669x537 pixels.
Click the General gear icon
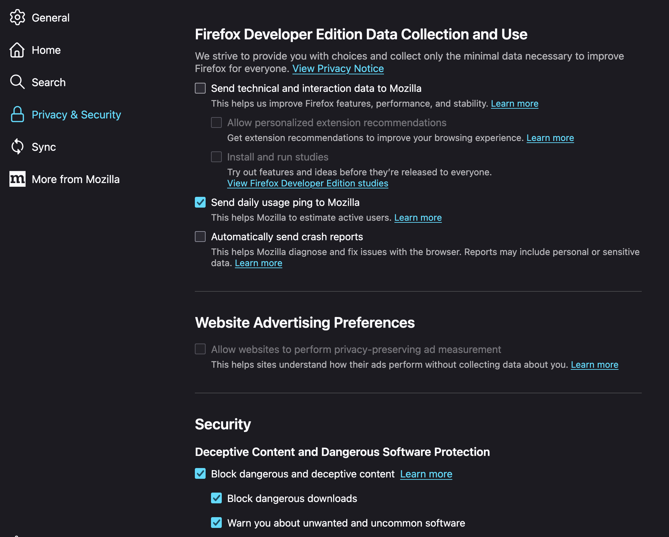(x=17, y=17)
